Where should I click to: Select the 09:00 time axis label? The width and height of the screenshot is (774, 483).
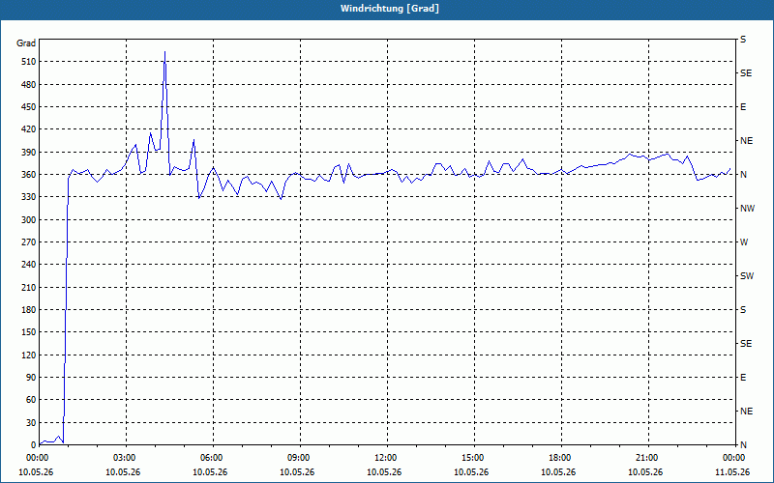click(300, 458)
